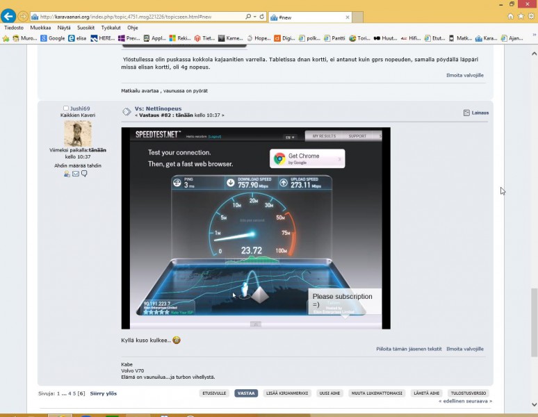
Task: Tick the checkbox beside Jushi69
Action: point(66,108)
